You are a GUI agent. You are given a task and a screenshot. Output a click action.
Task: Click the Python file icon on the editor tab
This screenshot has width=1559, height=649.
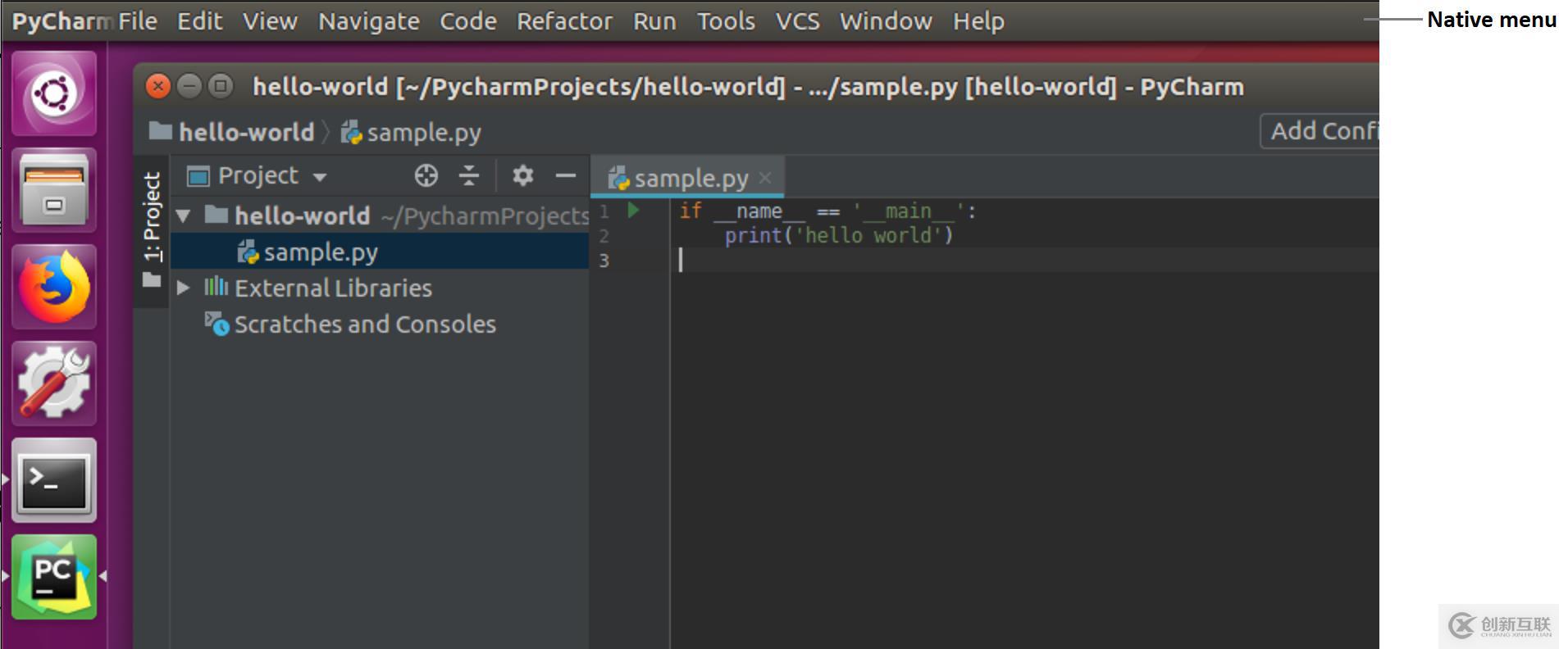point(618,178)
